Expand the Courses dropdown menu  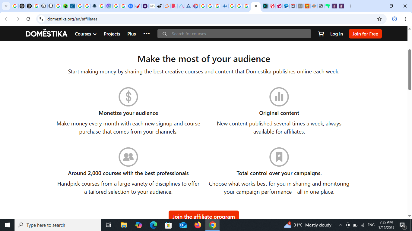click(86, 34)
